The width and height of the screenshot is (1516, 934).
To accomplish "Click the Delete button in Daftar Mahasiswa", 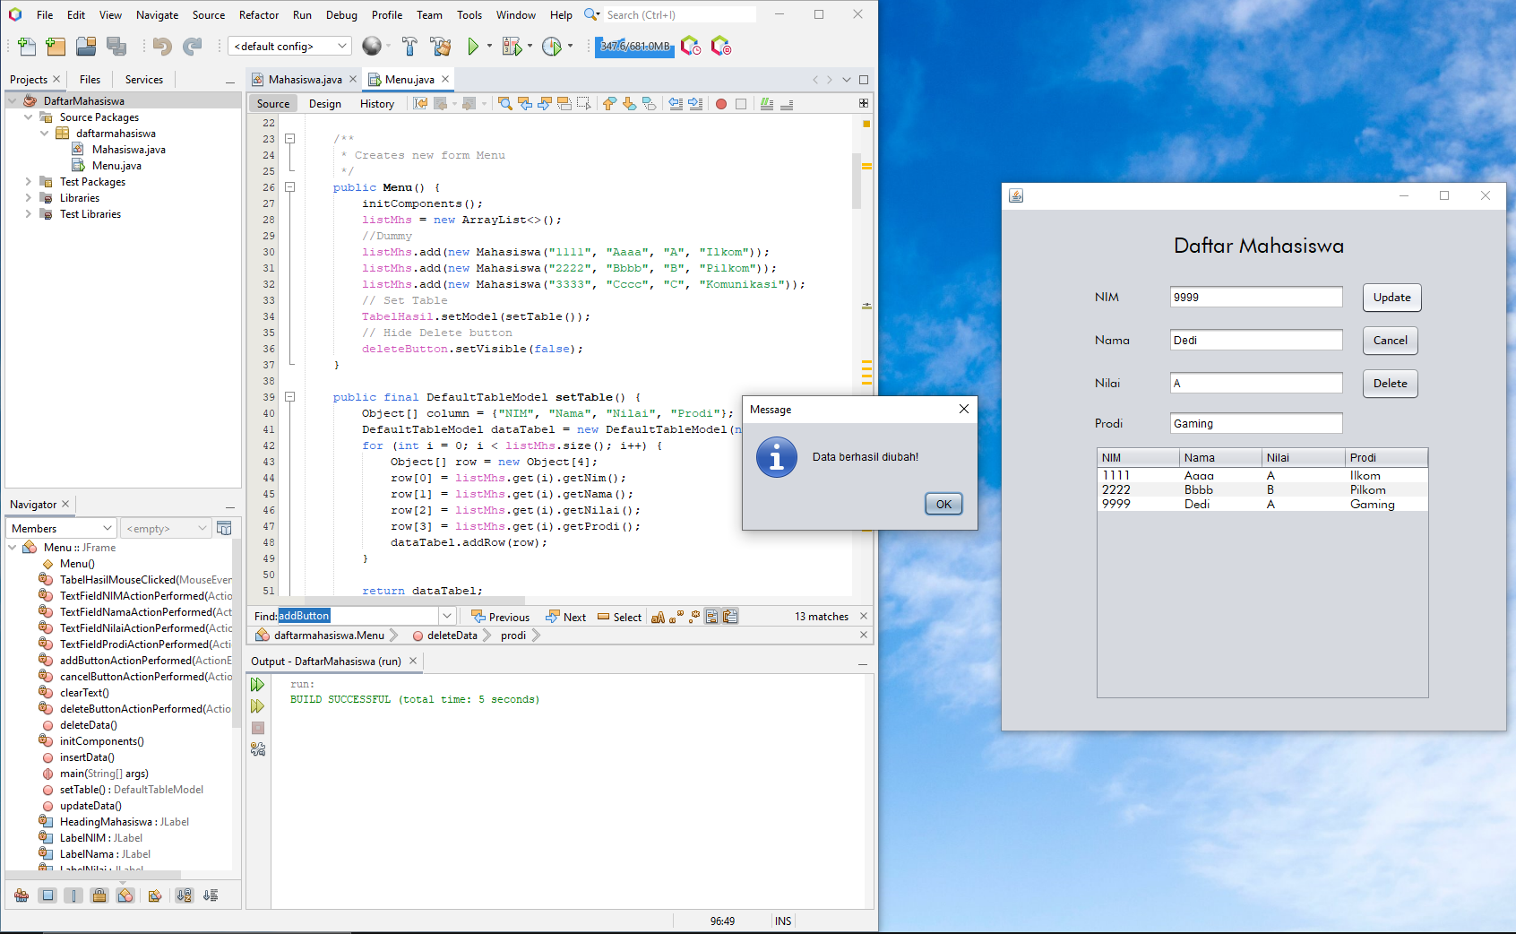I will [1390, 384].
